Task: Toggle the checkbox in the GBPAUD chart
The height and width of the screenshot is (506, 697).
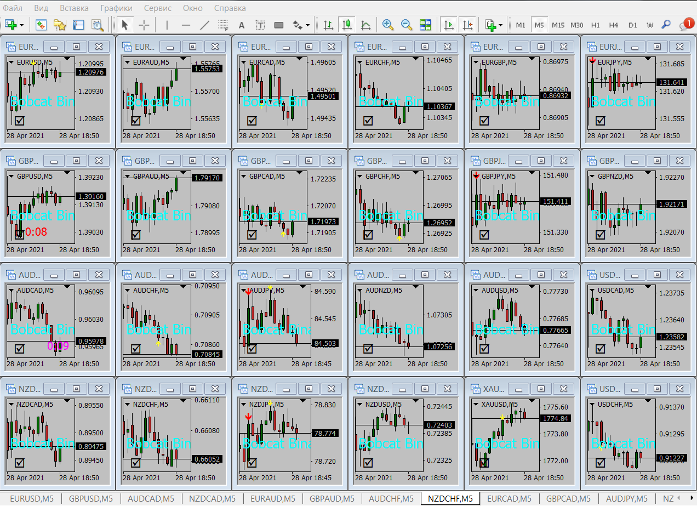Action: point(136,235)
